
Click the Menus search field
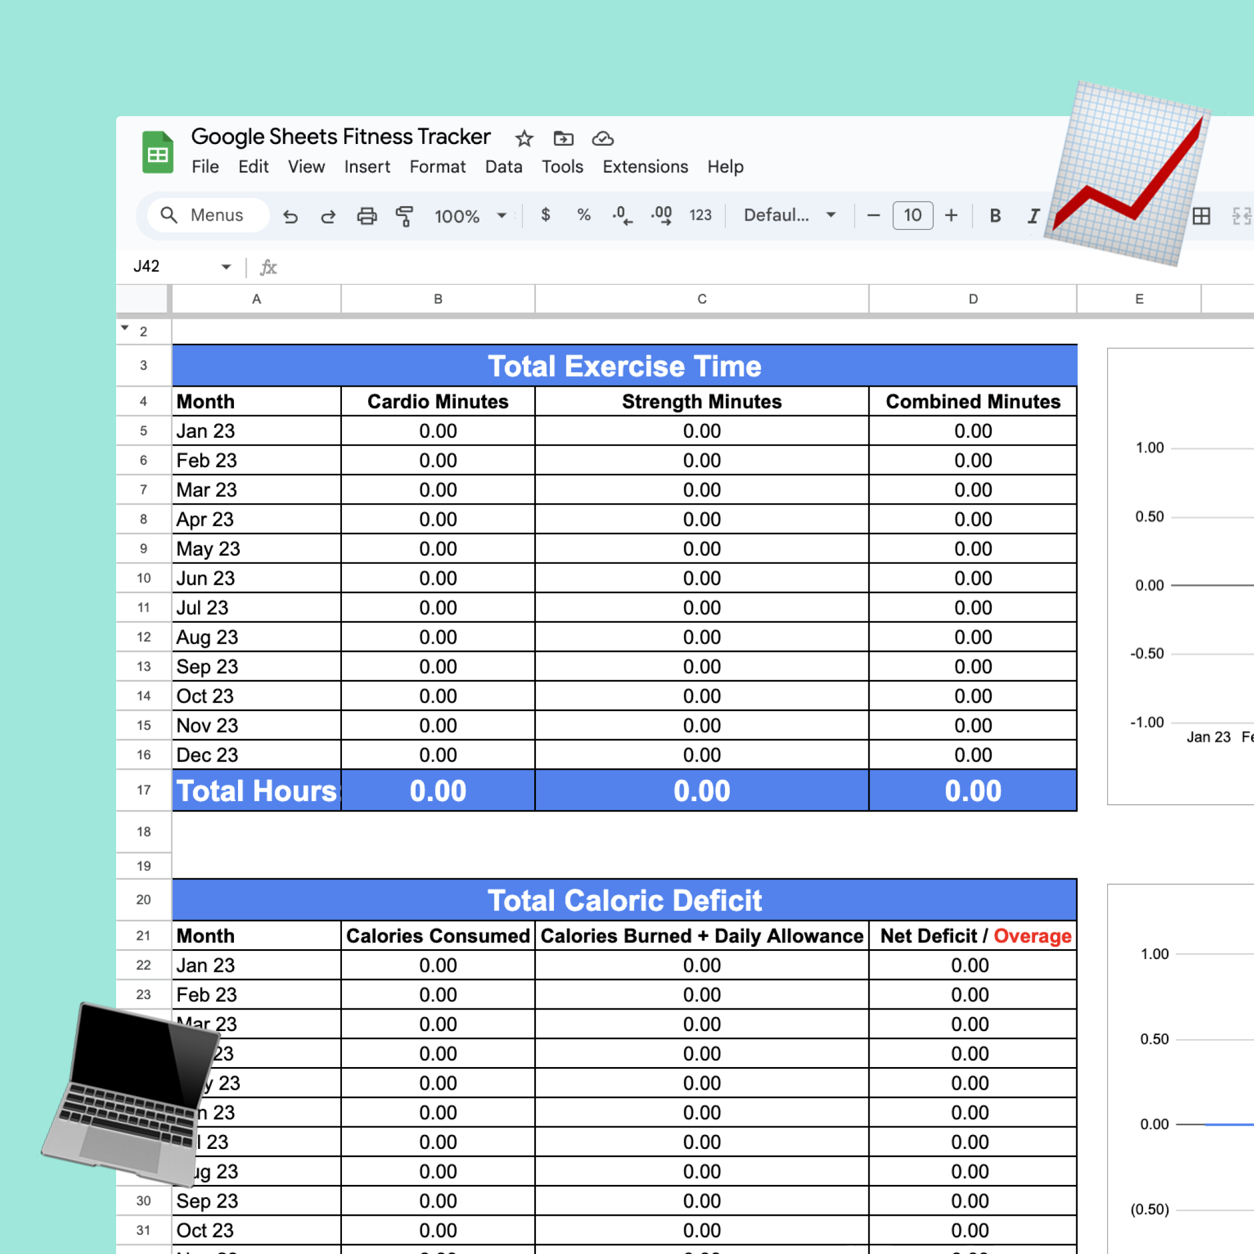point(208,215)
